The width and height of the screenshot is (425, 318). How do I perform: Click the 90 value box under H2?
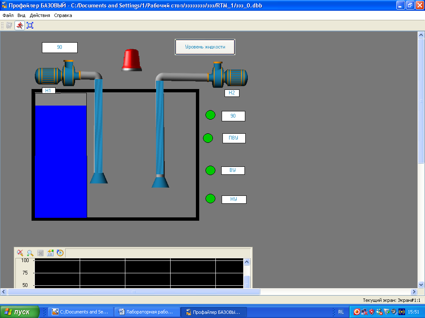(233, 116)
